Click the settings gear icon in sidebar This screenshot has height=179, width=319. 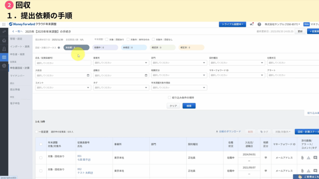4,66
